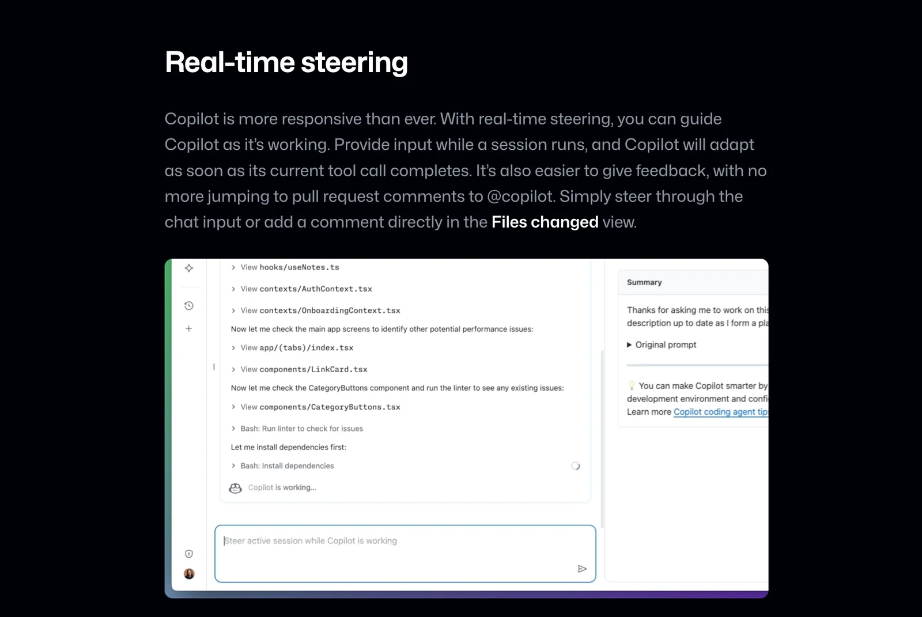Expand View contexts/AuthContext.tsx step

pyautogui.click(x=233, y=289)
